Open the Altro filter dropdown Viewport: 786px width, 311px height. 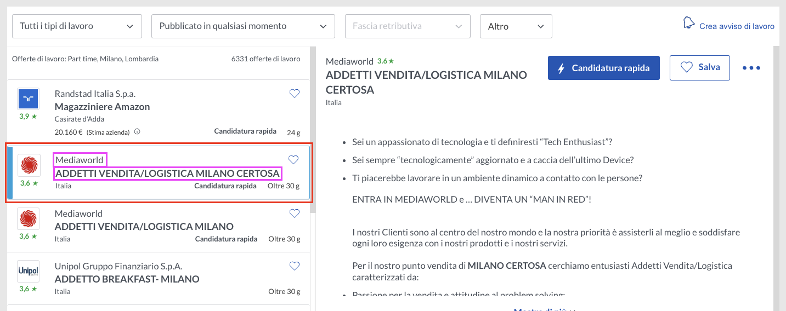(x=516, y=26)
